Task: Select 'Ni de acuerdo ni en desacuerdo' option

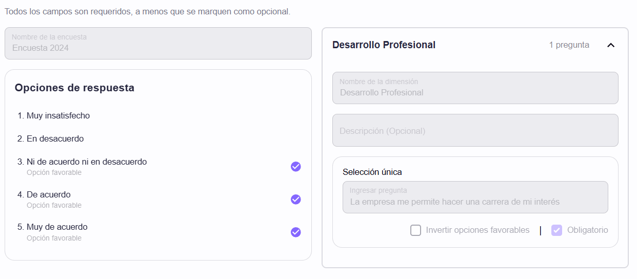Action: point(86,162)
